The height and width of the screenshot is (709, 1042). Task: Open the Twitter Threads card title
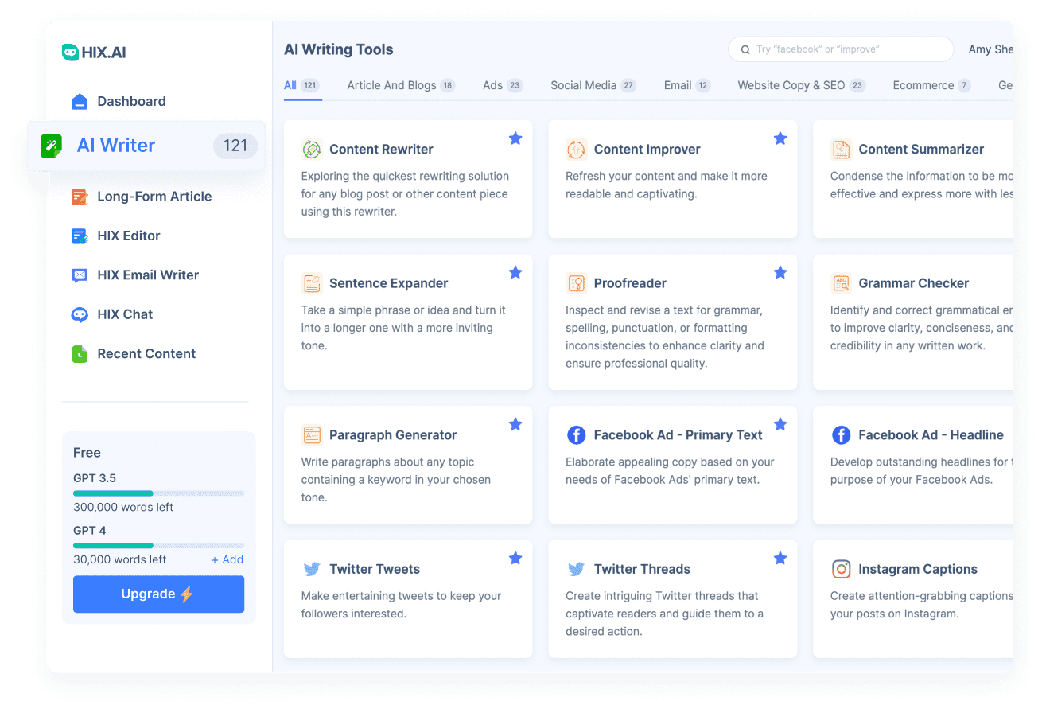[x=642, y=570]
